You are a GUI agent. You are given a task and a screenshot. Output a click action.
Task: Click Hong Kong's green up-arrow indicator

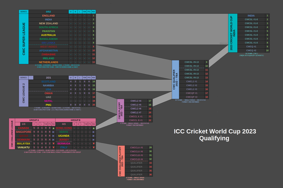pyautogui.click(x=94, y=128)
